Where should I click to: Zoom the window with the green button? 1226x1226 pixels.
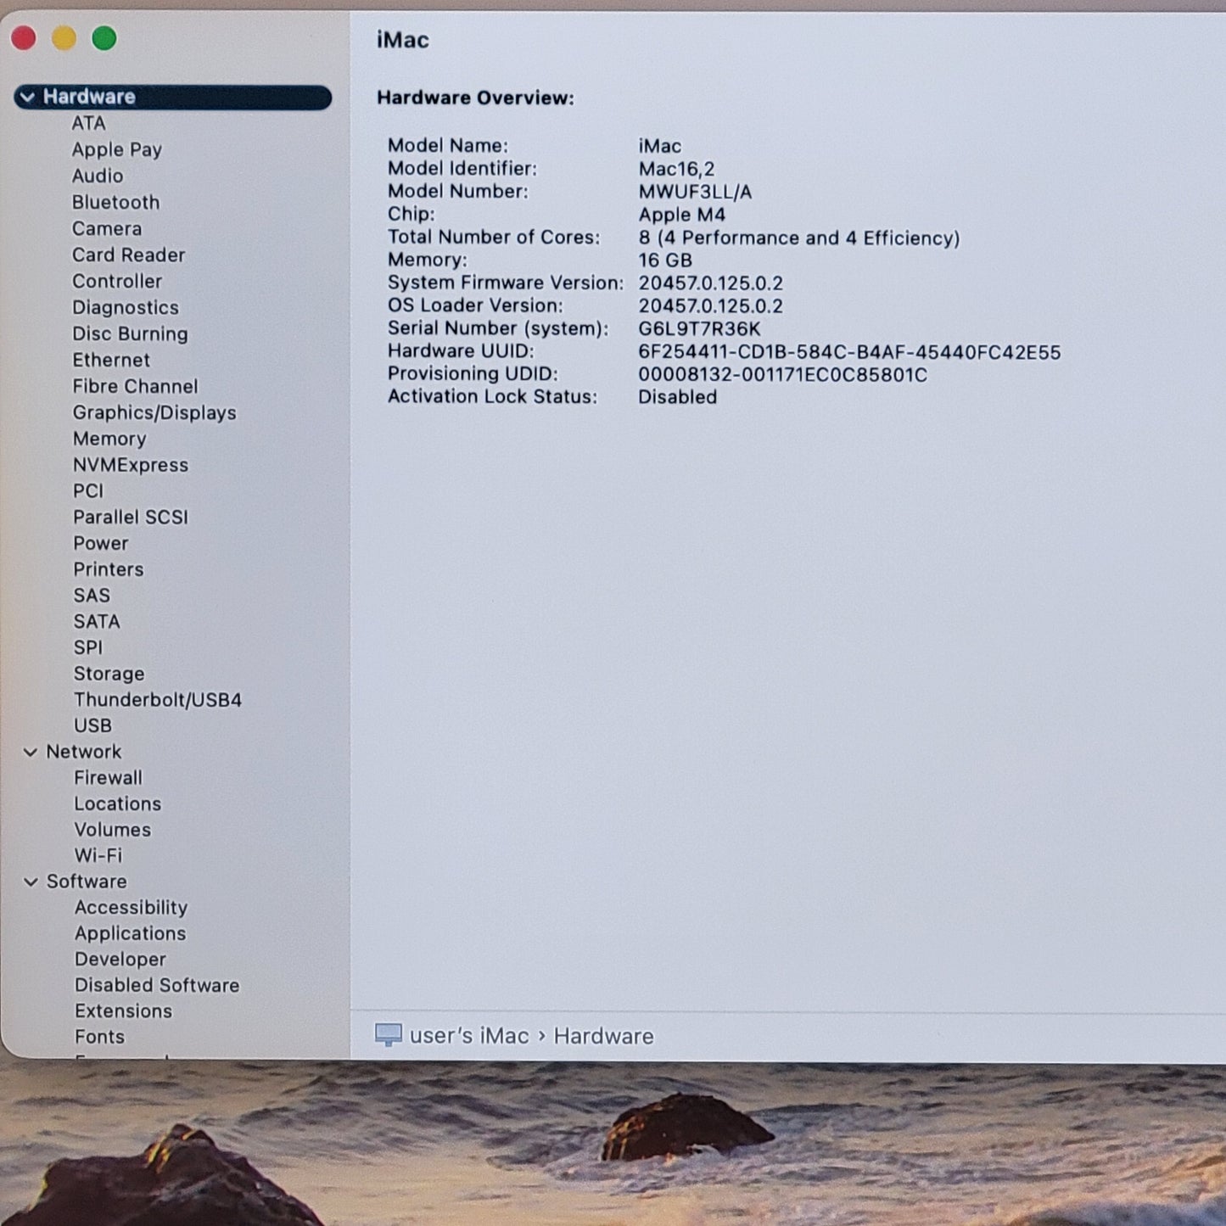click(x=104, y=38)
